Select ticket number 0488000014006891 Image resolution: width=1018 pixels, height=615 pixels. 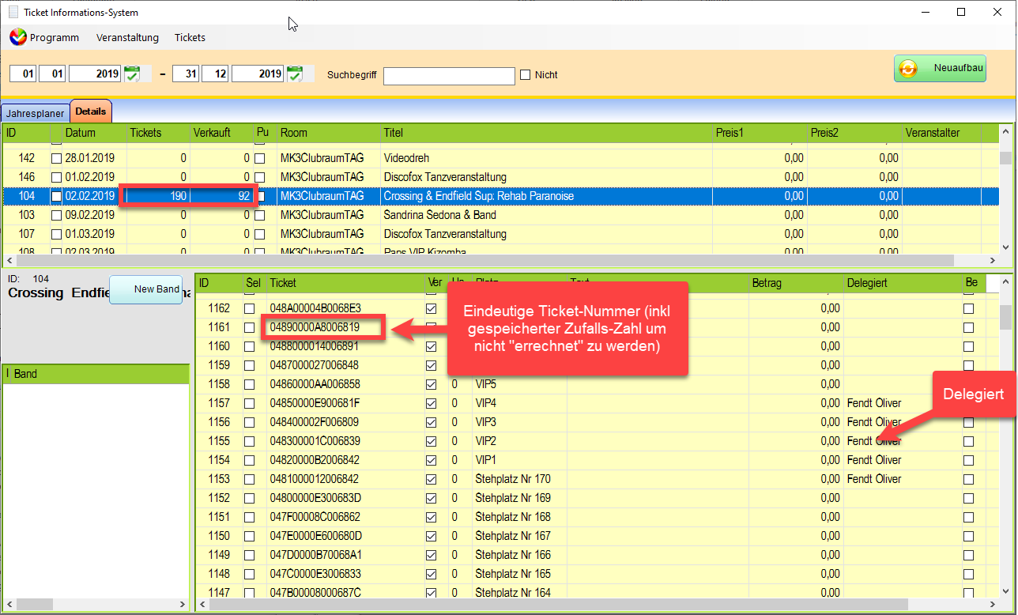click(x=315, y=346)
